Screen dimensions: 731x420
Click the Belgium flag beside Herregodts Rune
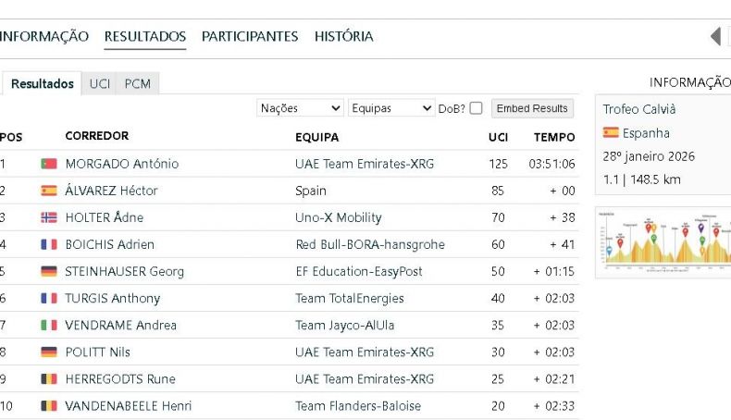[x=49, y=379]
